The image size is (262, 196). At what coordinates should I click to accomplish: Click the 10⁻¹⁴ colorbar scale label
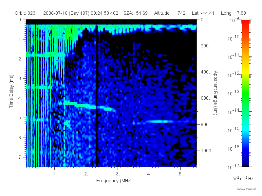click(234, 111)
